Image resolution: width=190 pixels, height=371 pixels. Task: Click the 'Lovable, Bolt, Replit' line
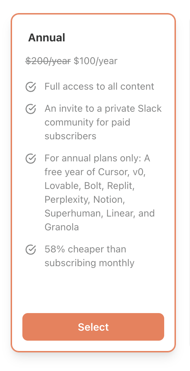pos(89,186)
